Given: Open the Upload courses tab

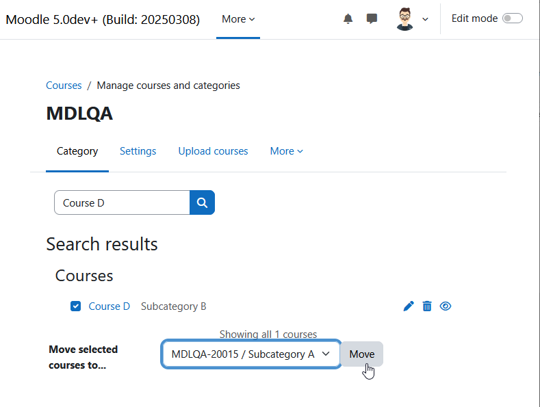Looking at the screenshot, I should tap(213, 151).
